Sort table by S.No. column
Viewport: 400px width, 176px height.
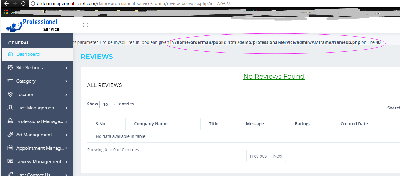[x=106, y=124]
